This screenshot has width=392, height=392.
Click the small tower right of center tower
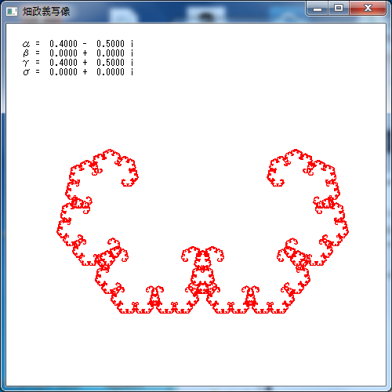[x=250, y=296]
